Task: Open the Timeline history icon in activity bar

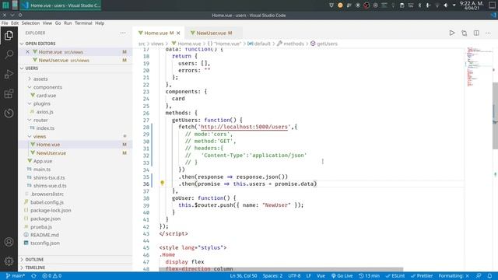Action: tap(9, 113)
